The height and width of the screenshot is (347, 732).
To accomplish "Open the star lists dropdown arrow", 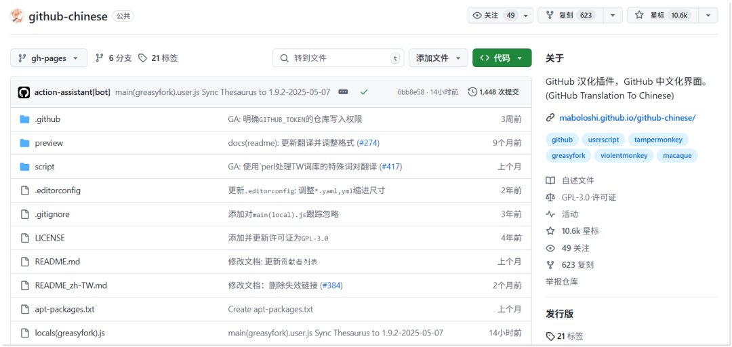I will [x=707, y=16].
